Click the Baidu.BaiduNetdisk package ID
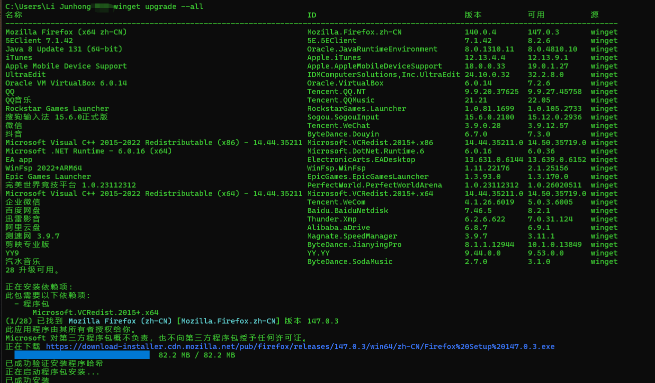Image resolution: width=655 pixels, height=383 pixels. 348,210
